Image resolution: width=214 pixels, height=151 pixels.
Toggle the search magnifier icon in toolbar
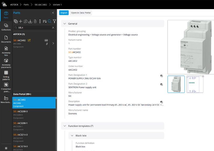(49, 21)
